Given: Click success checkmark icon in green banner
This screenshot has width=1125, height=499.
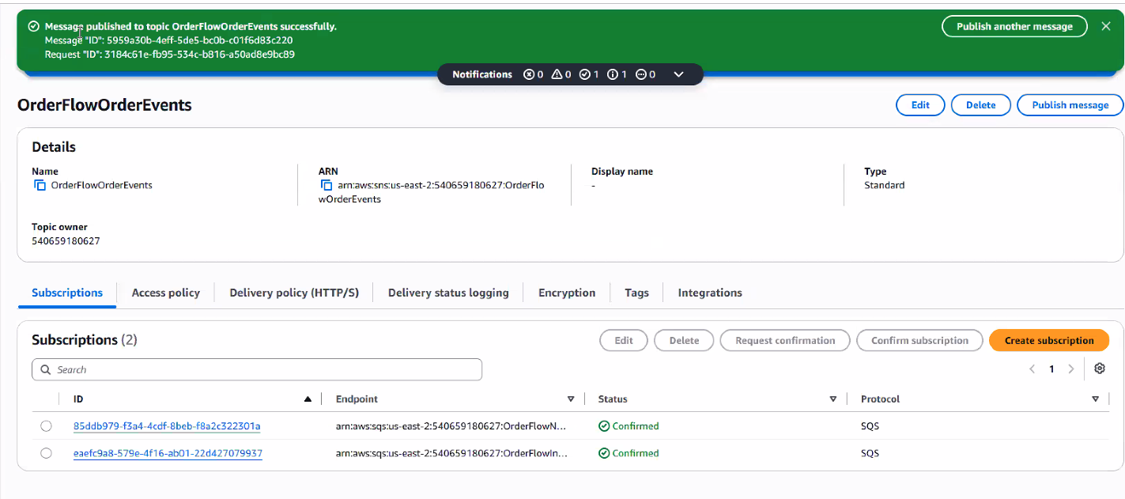Looking at the screenshot, I should (x=33, y=26).
